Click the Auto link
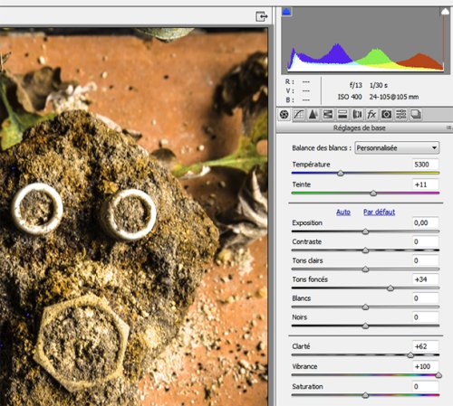The height and width of the screenshot is (406, 453). coord(343,212)
